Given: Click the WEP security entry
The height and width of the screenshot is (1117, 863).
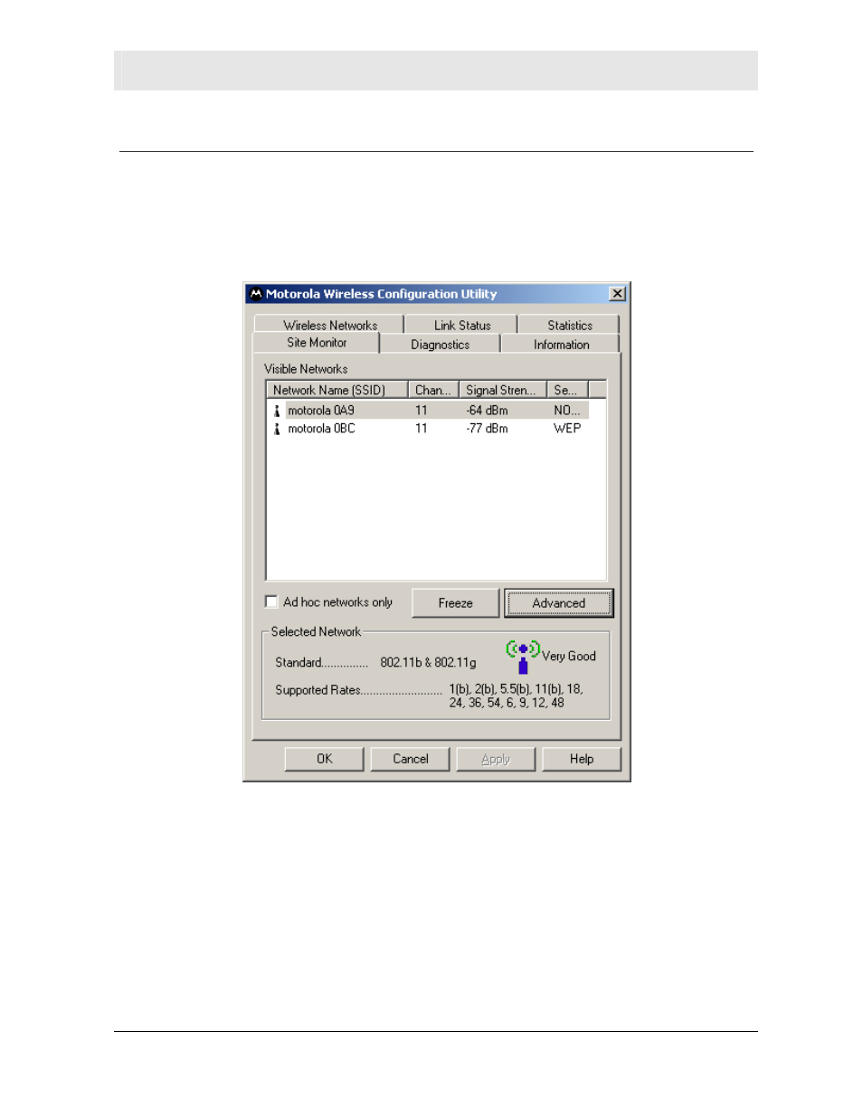Looking at the screenshot, I should (567, 429).
